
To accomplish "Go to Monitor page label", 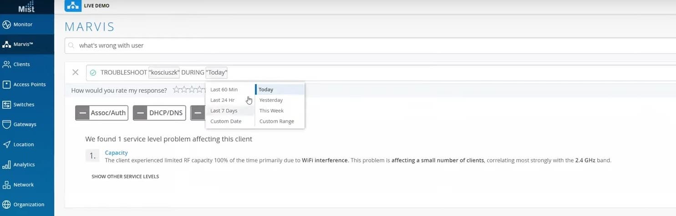I will click(23, 25).
